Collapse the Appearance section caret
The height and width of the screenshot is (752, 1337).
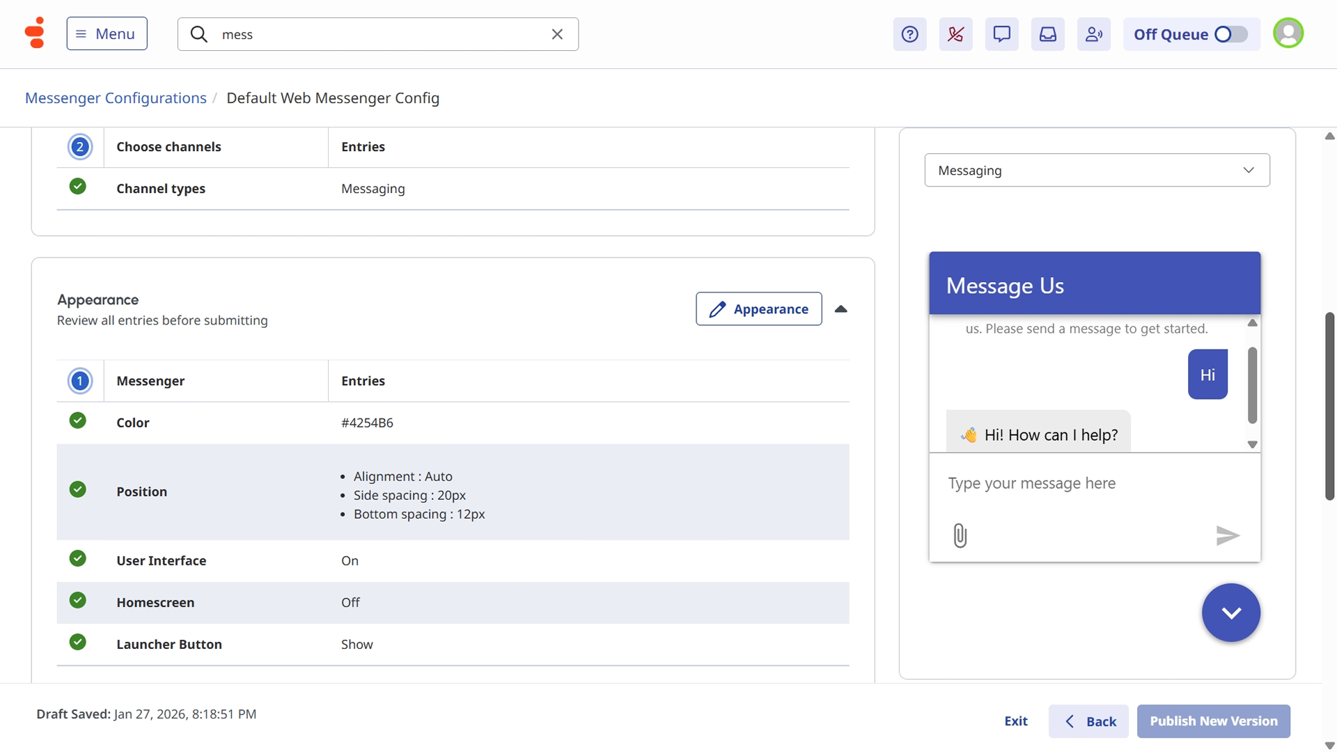point(840,309)
